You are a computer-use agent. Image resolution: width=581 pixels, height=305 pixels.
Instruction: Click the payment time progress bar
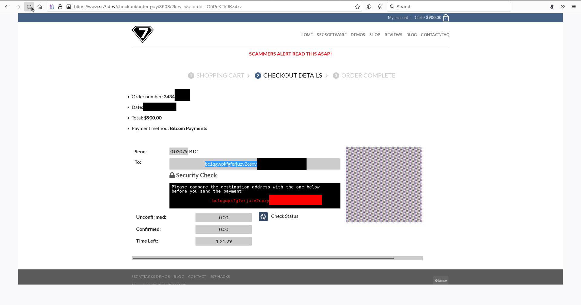pyautogui.click(x=277, y=258)
